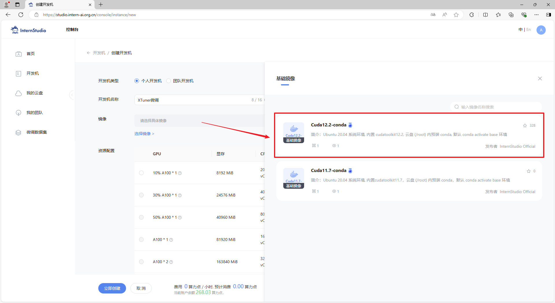
Task: Click the Cuda12.2 docker thumbnail
Action: coord(294,133)
